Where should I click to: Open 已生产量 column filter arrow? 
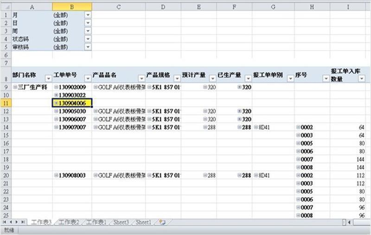248,78
